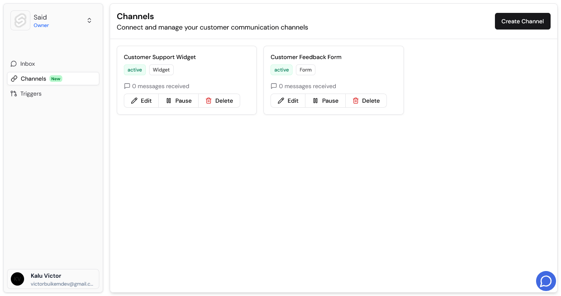Image resolution: width=561 pixels, height=296 pixels.
Task: Click the Channels page heading
Action: [135, 16]
